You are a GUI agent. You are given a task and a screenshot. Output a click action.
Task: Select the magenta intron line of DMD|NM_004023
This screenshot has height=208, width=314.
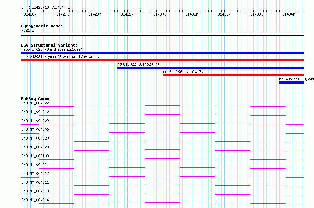coord(162,150)
